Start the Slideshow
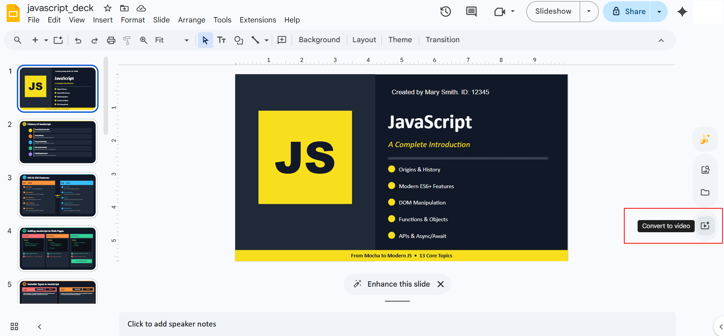This screenshot has height=336, width=724. click(553, 11)
